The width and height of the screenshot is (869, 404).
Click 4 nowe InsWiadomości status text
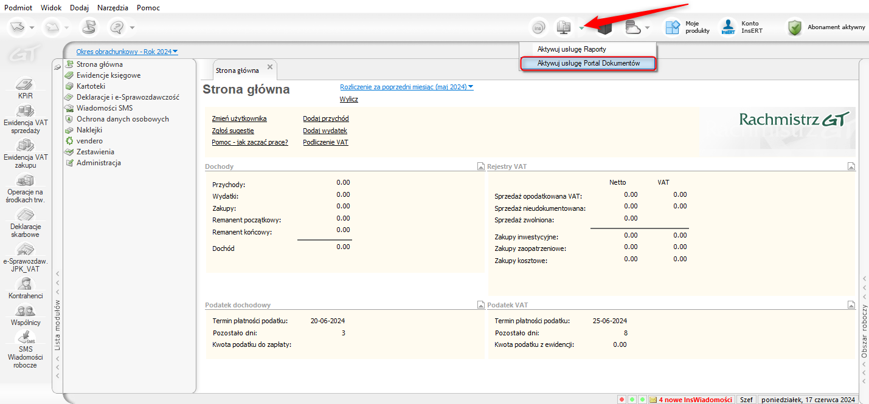pos(695,400)
